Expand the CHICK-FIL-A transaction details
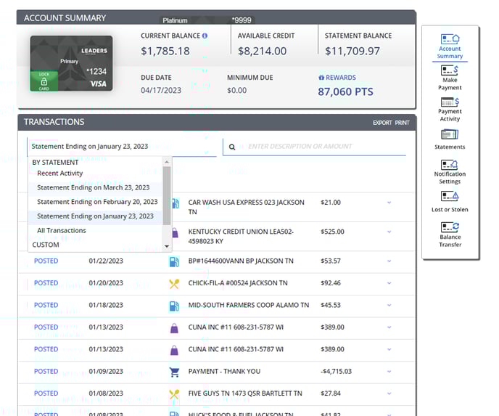 tap(389, 283)
